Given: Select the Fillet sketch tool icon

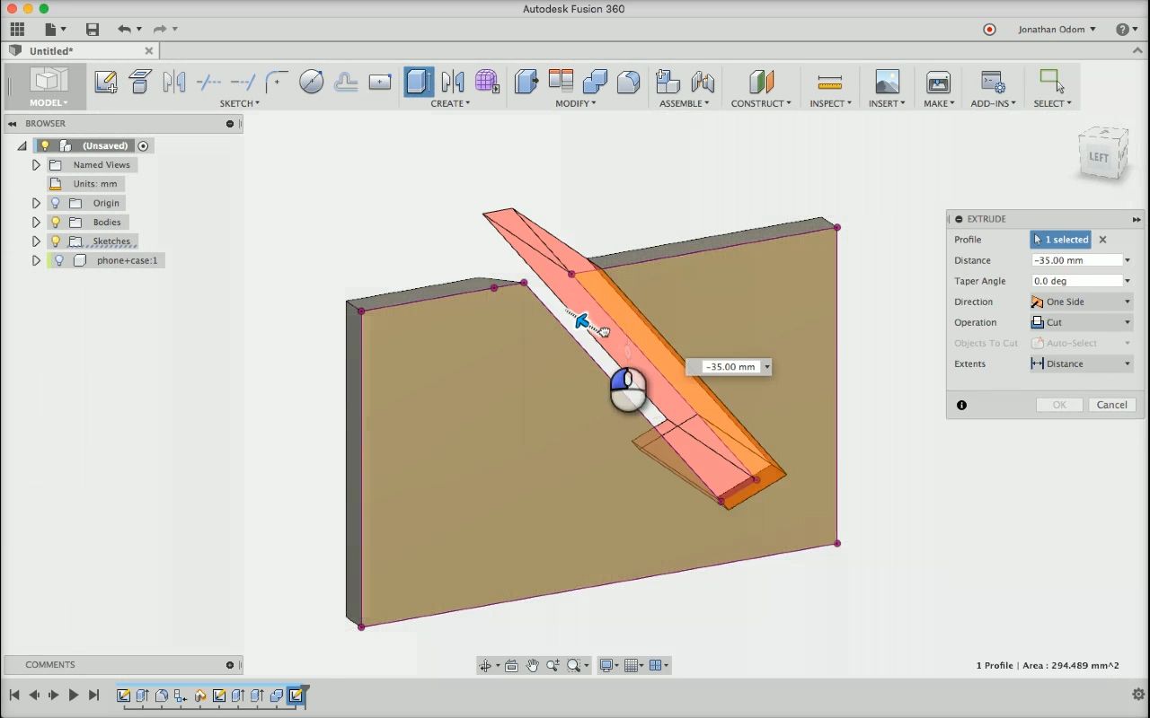Looking at the screenshot, I should click(277, 82).
